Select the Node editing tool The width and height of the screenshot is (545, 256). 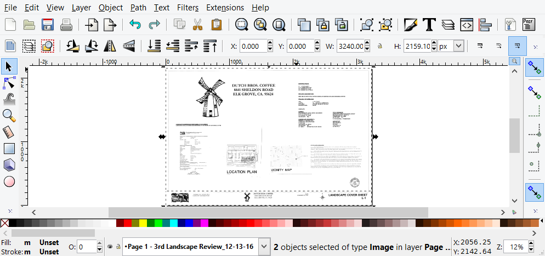(9, 83)
